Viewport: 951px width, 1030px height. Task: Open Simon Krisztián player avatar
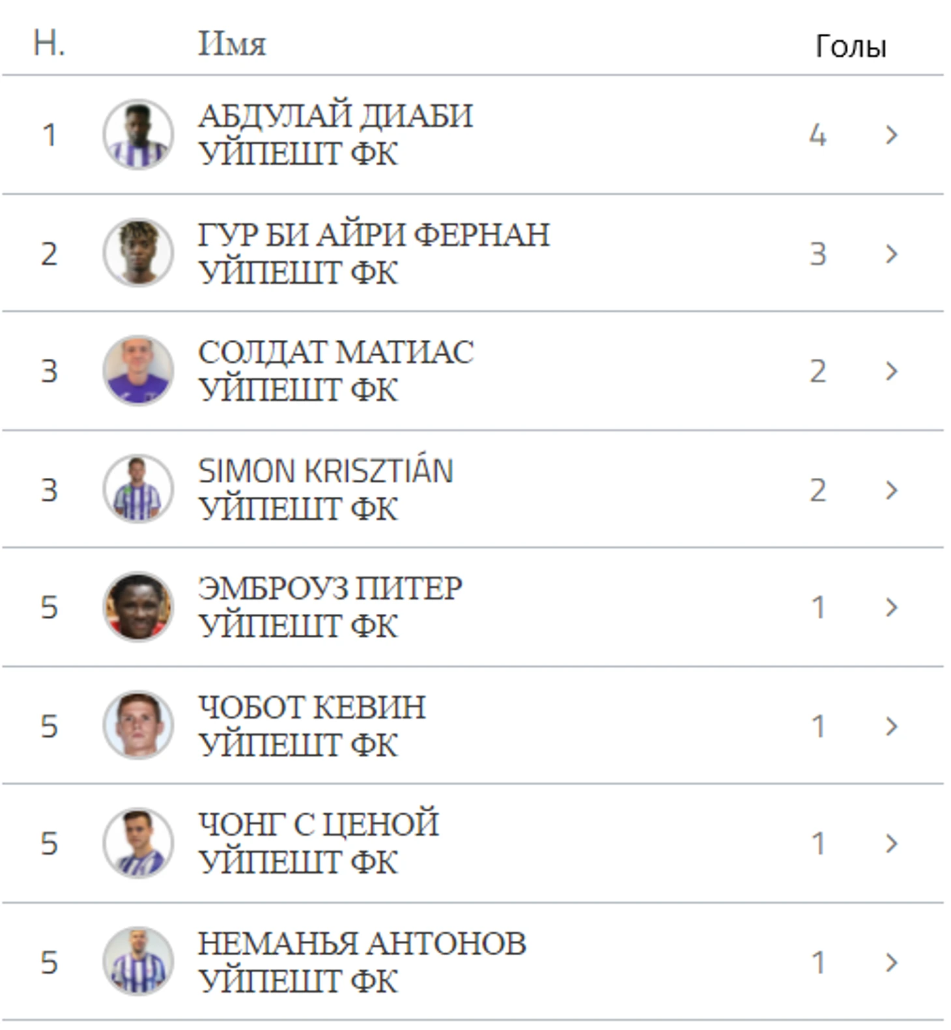click(138, 489)
